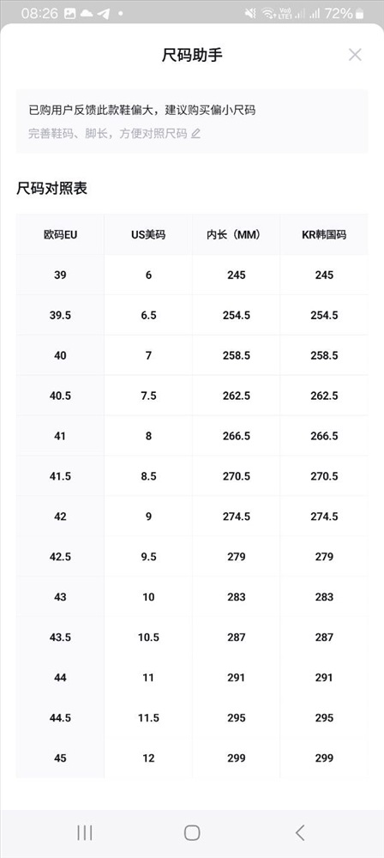This screenshot has height=858, width=384.
Task: Close the 尺码助手 size assistant panel
Action: coord(355,55)
